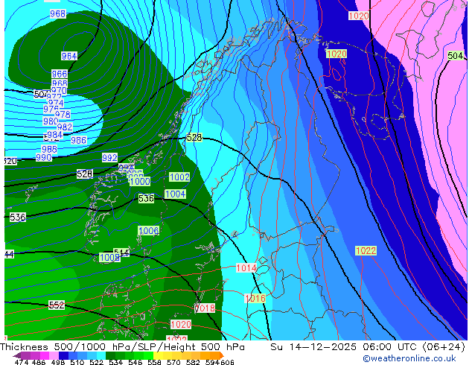Click the 1002 isobar label
Screen dimensions: 472x365
tap(179, 177)
